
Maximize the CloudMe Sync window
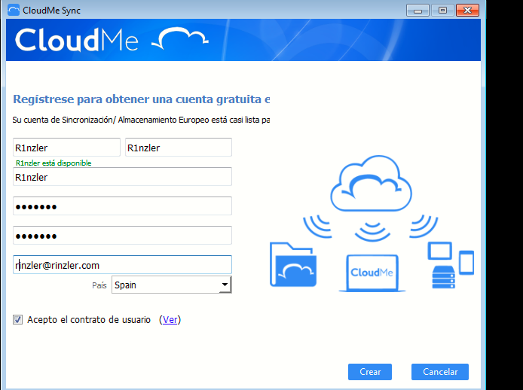tap(442, 11)
